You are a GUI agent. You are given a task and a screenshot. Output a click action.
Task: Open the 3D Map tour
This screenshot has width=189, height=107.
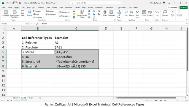[x=119, y=14]
